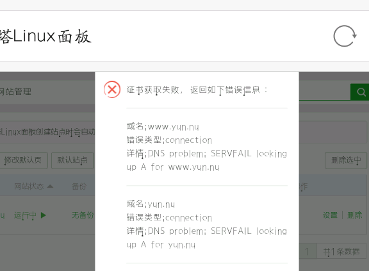Click the 默认站点 button
This screenshot has height=271, width=369.
point(72,160)
